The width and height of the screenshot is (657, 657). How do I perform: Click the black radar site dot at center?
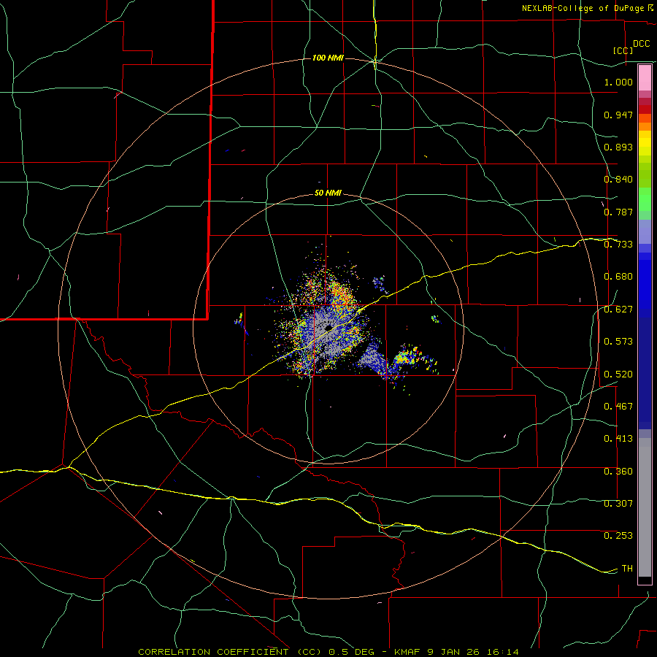[x=328, y=327]
